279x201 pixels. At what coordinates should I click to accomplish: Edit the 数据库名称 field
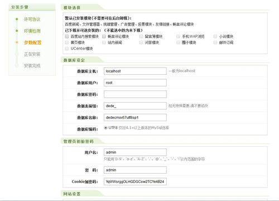point(135,117)
